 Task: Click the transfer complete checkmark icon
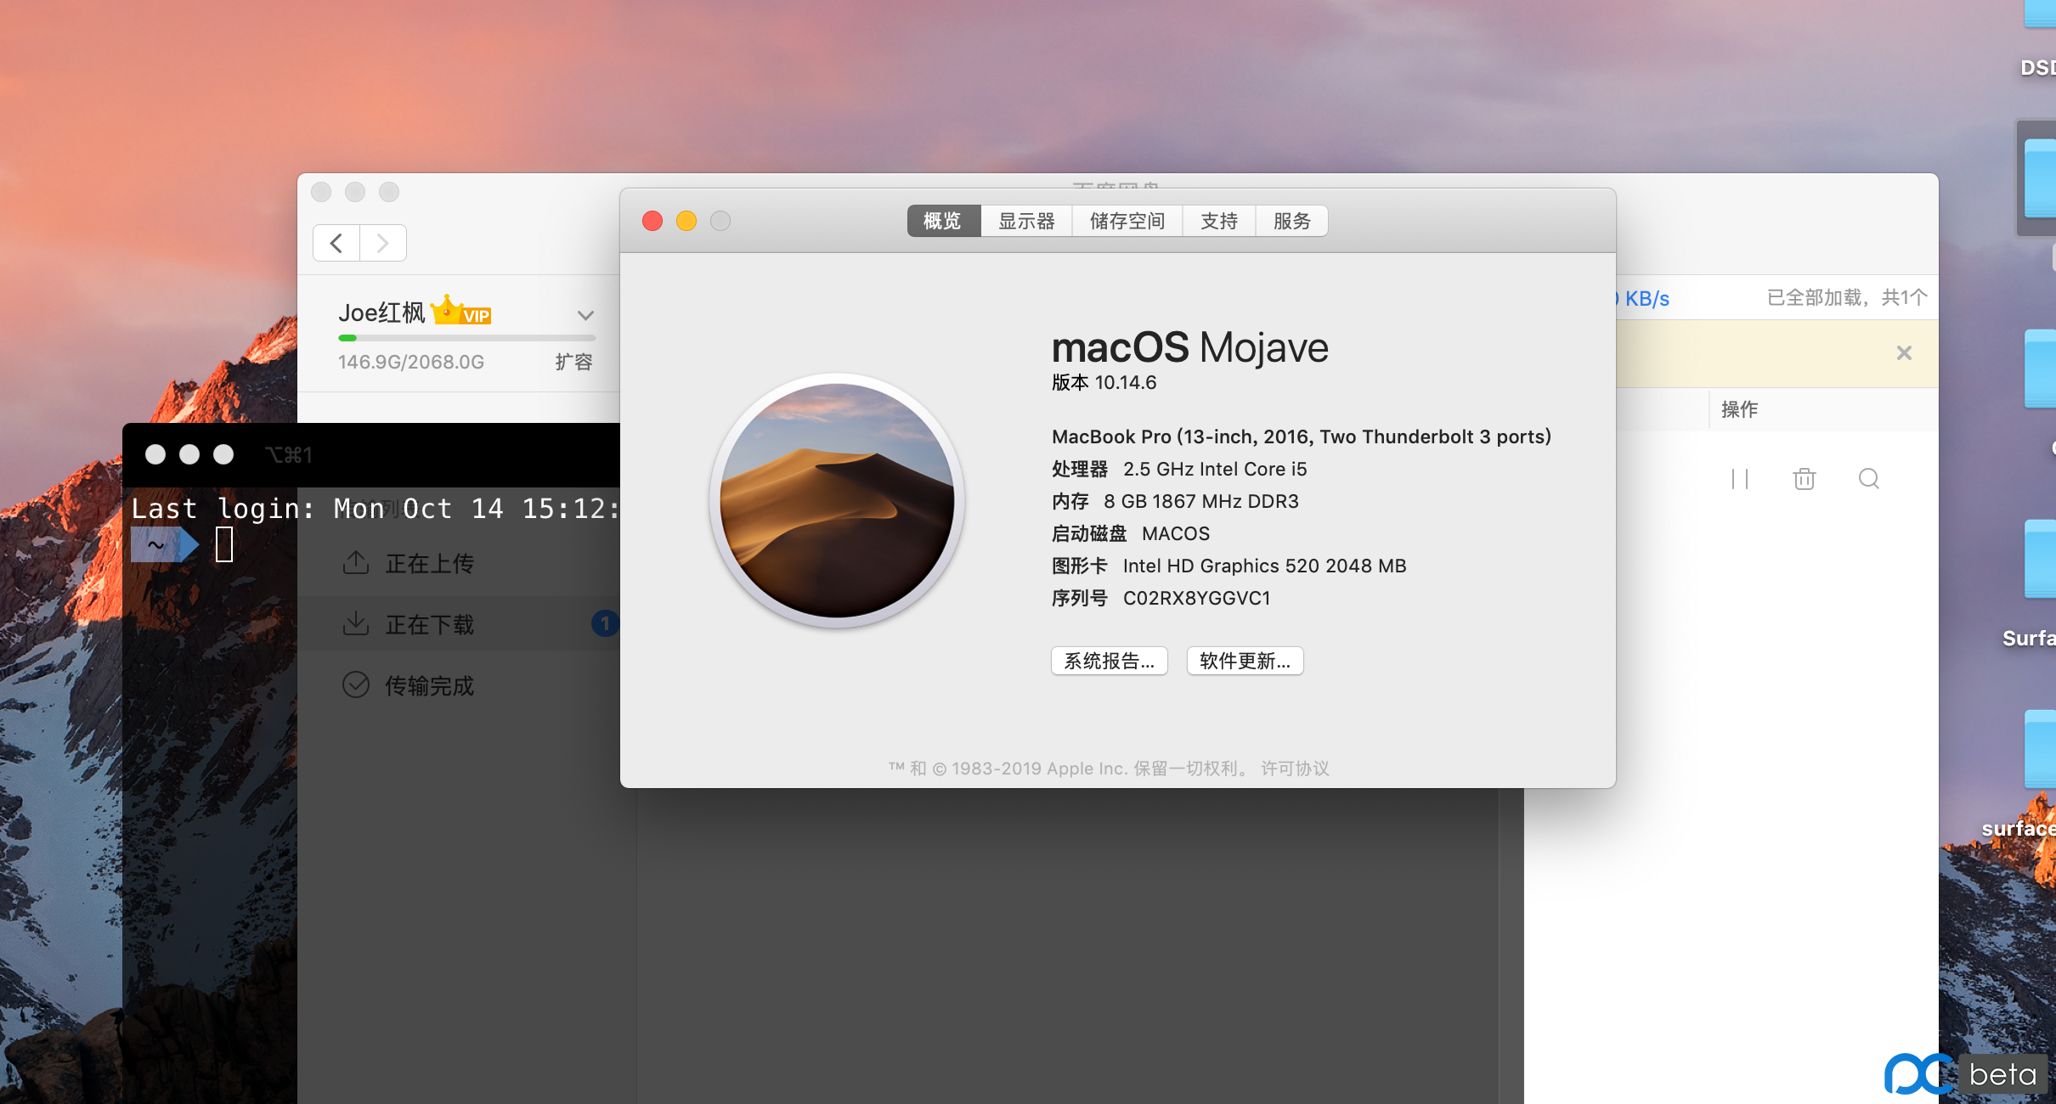coord(355,684)
